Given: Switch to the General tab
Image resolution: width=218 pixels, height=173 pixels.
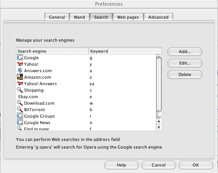Looking at the screenshot, I should [57, 17].
